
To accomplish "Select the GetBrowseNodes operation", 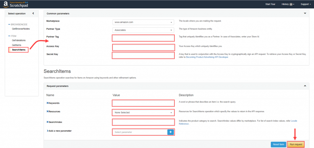I will (x=21, y=29).
